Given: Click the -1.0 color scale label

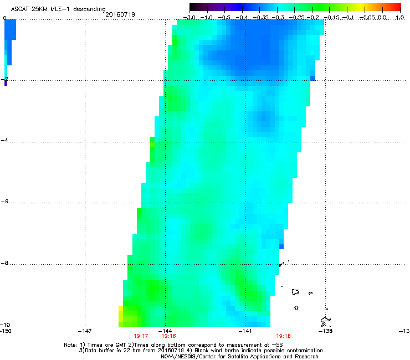Looking at the screenshot, I should [207, 18].
